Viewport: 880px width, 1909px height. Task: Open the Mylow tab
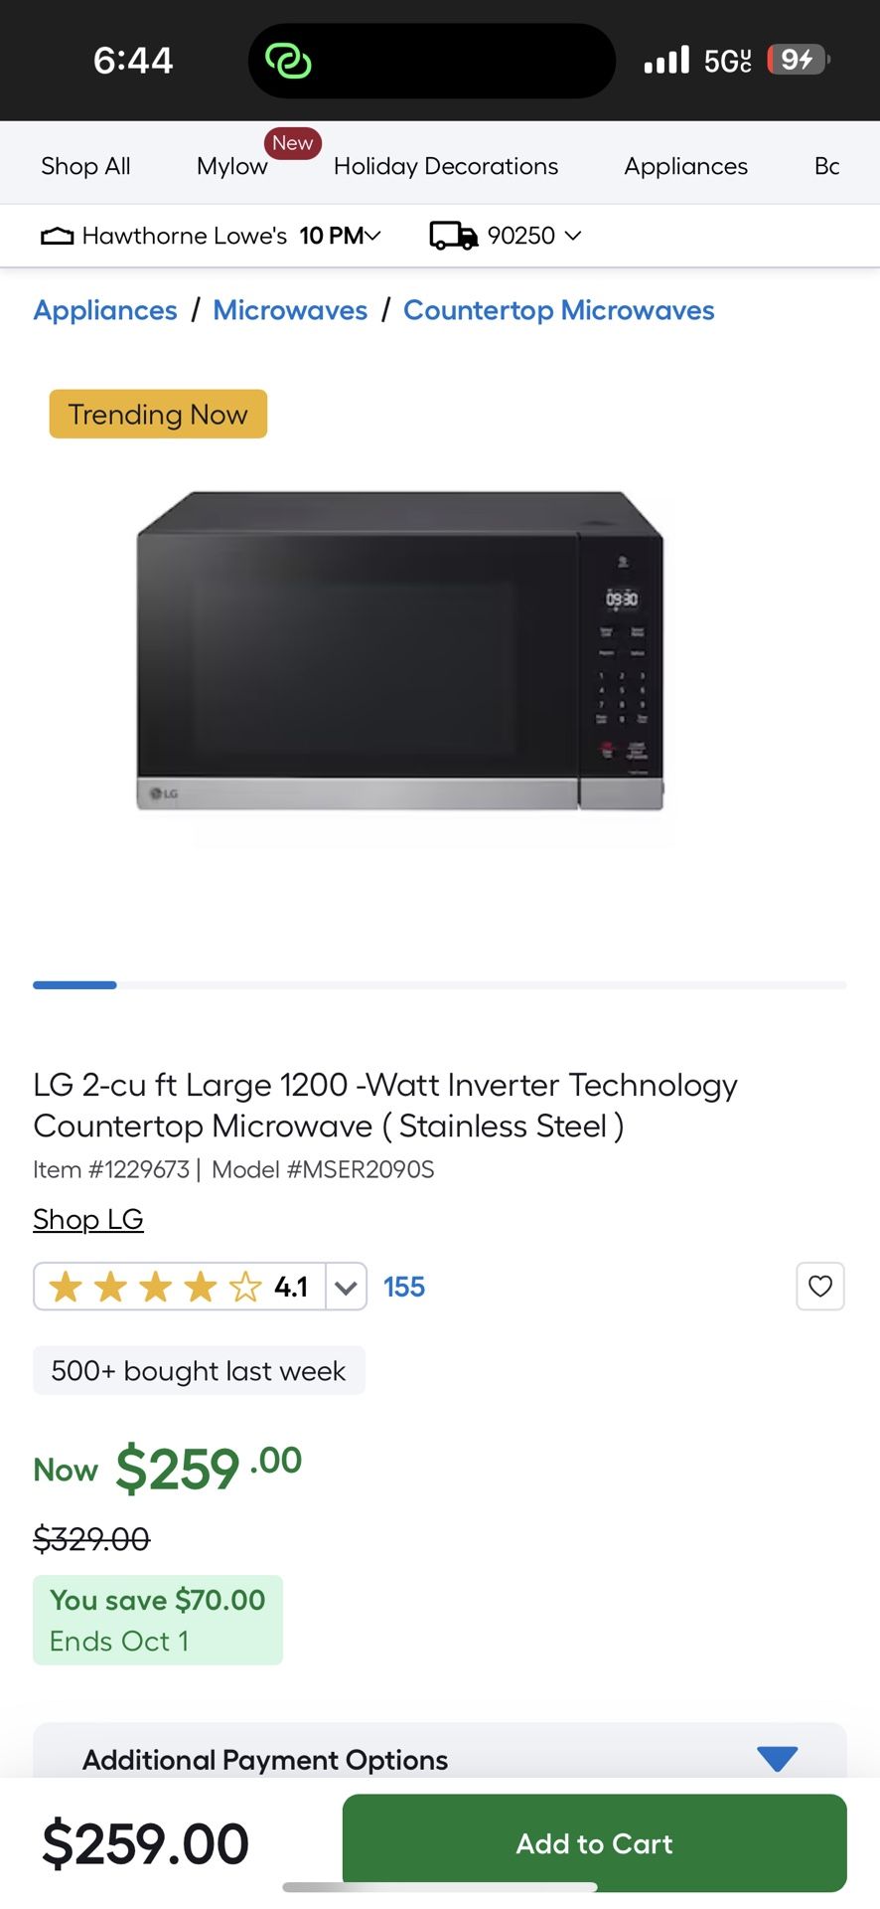tap(232, 166)
